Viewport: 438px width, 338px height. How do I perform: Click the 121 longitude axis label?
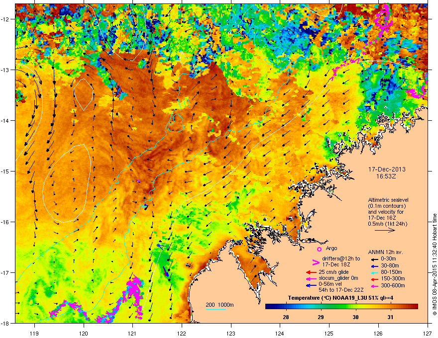[x=132, y=334]
